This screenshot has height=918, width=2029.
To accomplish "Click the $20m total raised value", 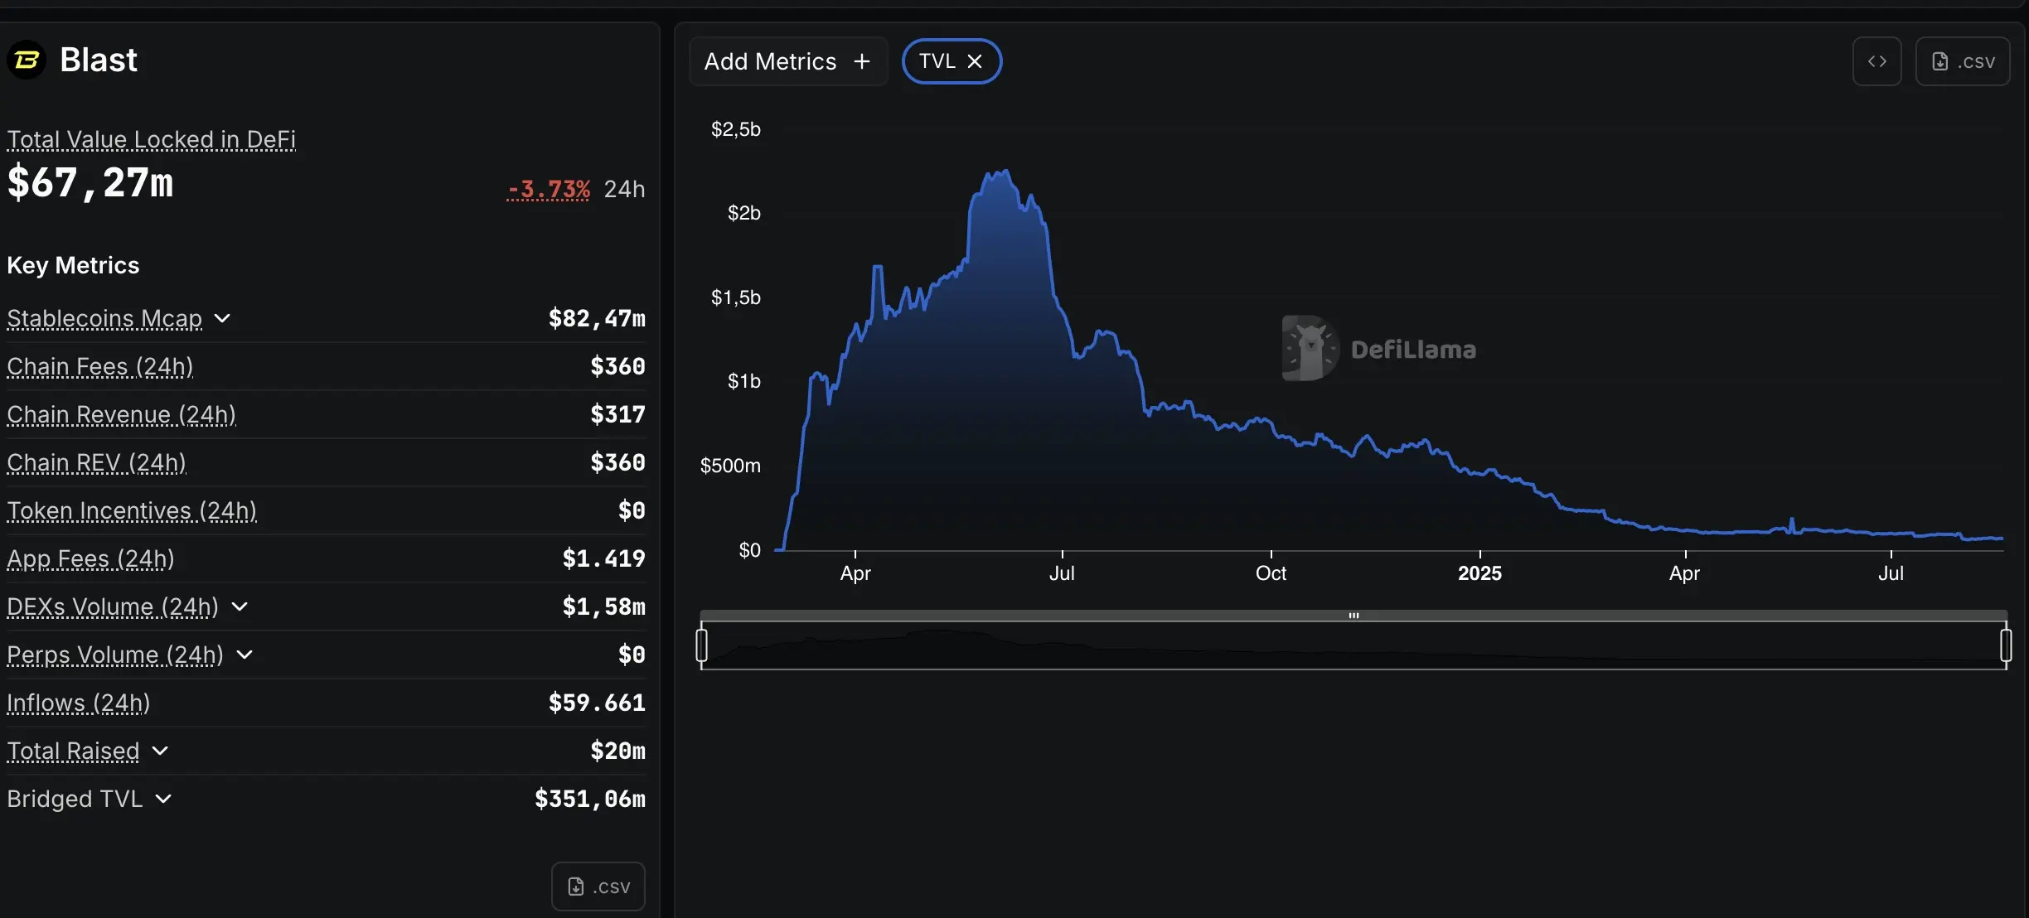I will [x=618, y=751].
